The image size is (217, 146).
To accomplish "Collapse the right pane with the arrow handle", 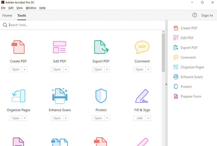I will coord(166,84).
